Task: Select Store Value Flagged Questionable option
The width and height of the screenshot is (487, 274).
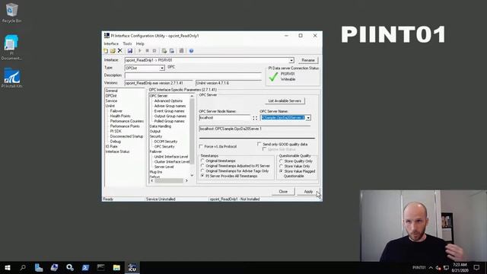Action: [x=281, y=171]
